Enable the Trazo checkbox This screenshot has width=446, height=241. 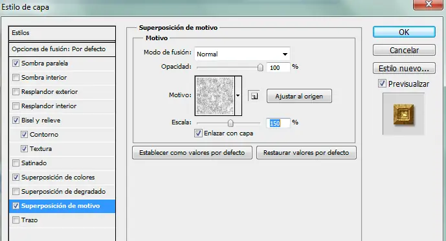pos(16,220)
